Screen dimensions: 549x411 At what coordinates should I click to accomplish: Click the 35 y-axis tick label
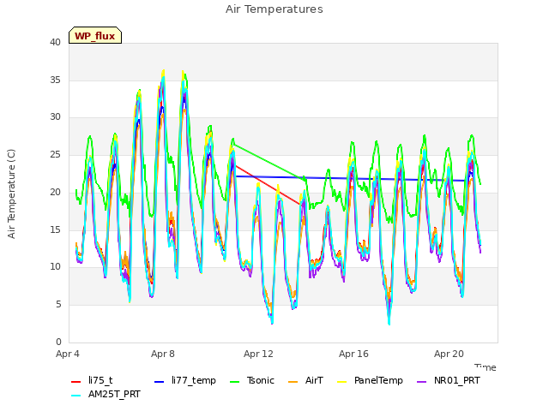55,80
